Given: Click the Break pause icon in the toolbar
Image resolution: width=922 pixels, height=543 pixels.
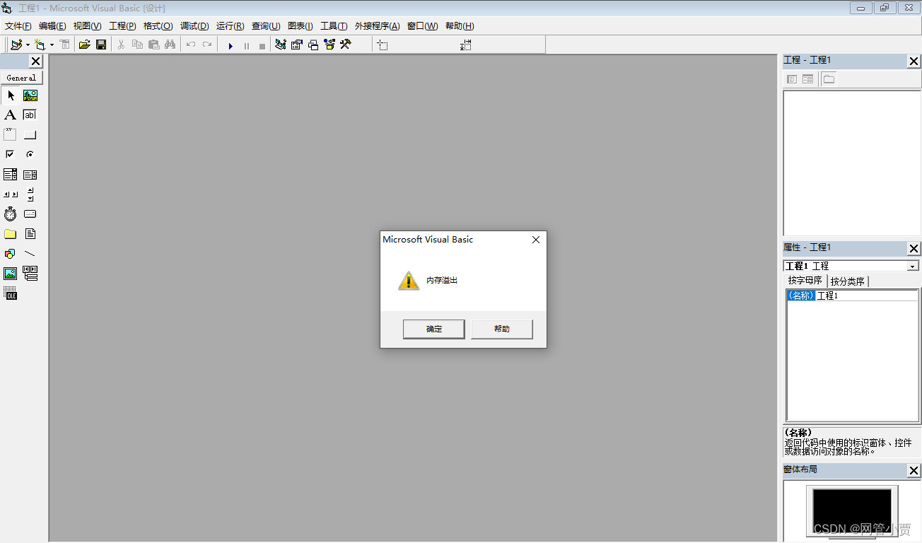Looking at the screenshot, I should coord(247,45).
